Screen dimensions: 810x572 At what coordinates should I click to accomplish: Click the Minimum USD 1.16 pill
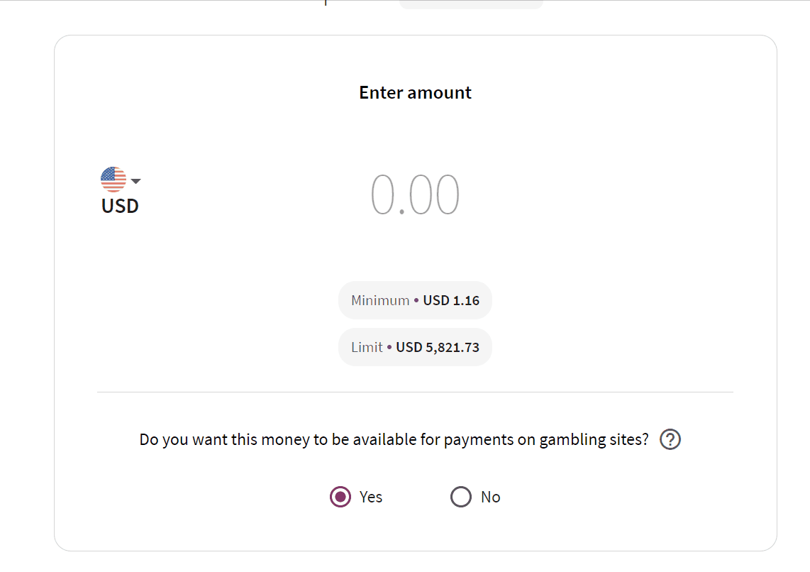(x=415, y=299)
